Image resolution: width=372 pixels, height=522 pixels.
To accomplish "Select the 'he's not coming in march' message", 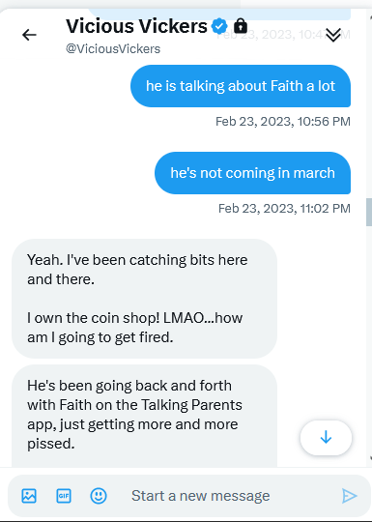I will click(x=252, y=173).
